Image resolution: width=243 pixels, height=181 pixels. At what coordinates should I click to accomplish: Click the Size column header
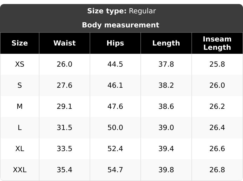click(x=20, y=43)
